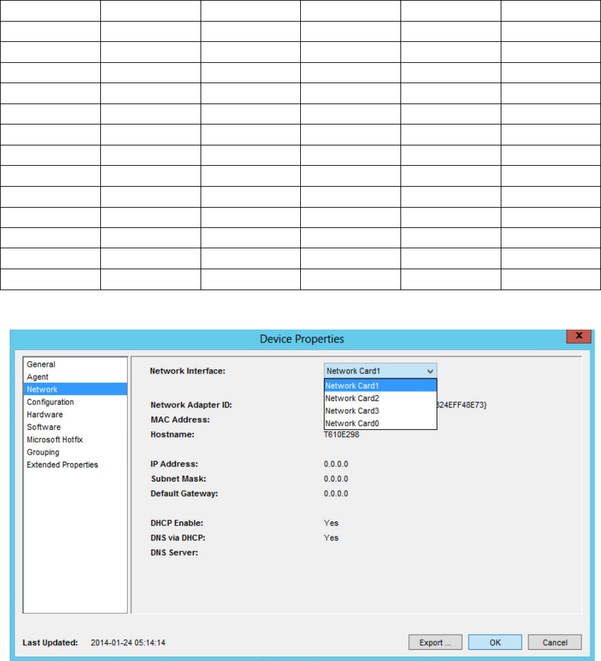The height and width of the screenshot is (661, 601).
Task: Click the Subnet Mask value 0.0.0.0
Action: (x=336, y=479)
